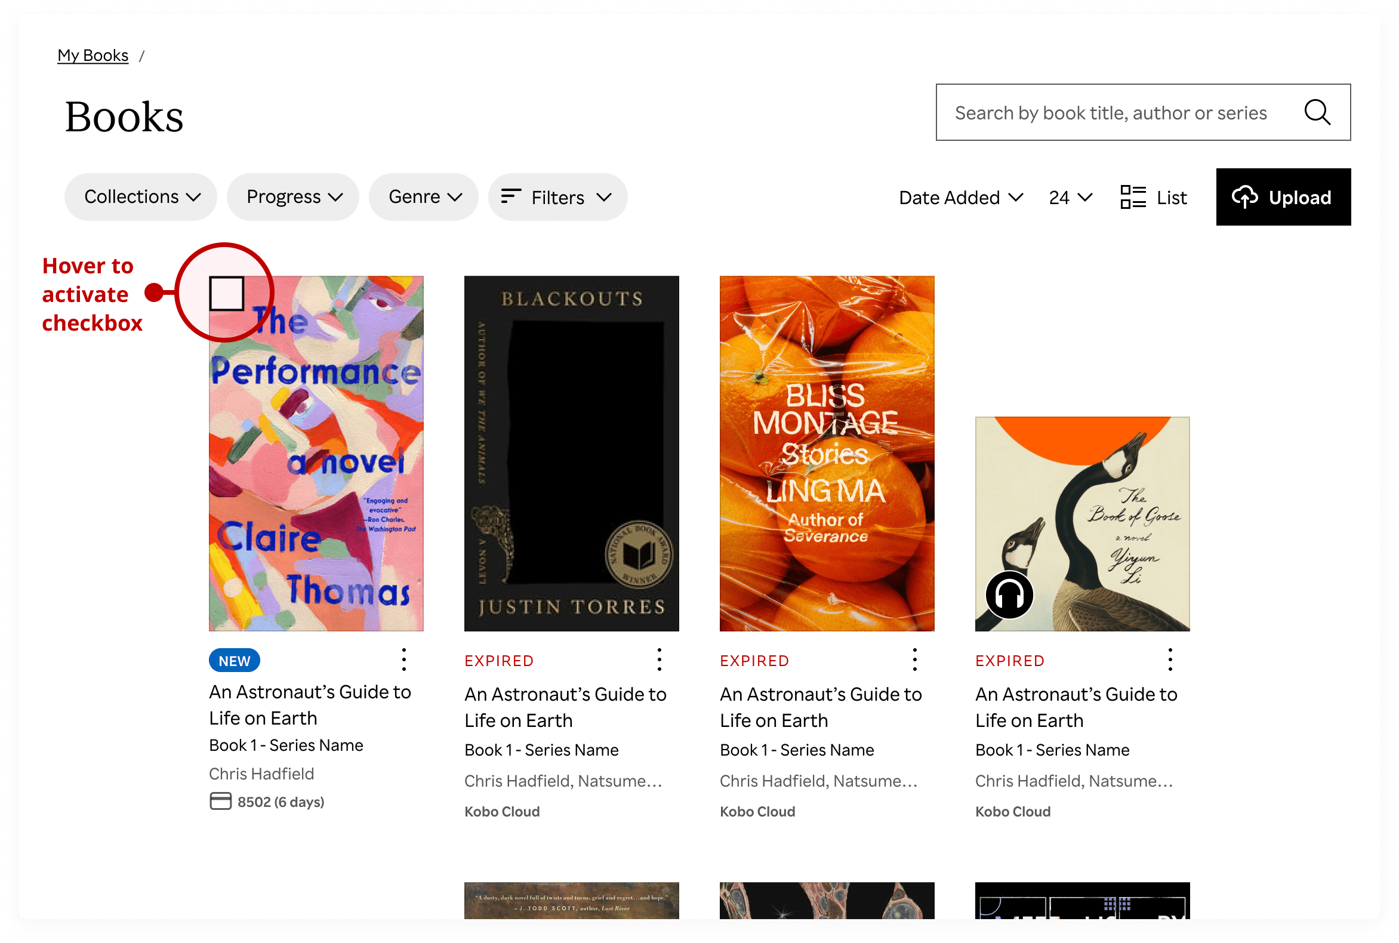
Task: Open three-dot menu under Blackouts book
Action: 659,660
